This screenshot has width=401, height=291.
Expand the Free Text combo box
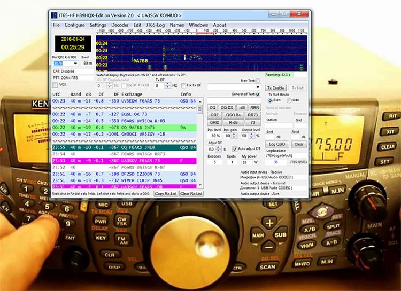(x=258, y=87)
